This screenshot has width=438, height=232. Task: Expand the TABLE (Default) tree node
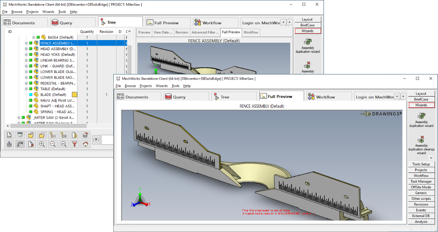pos(27,89)
